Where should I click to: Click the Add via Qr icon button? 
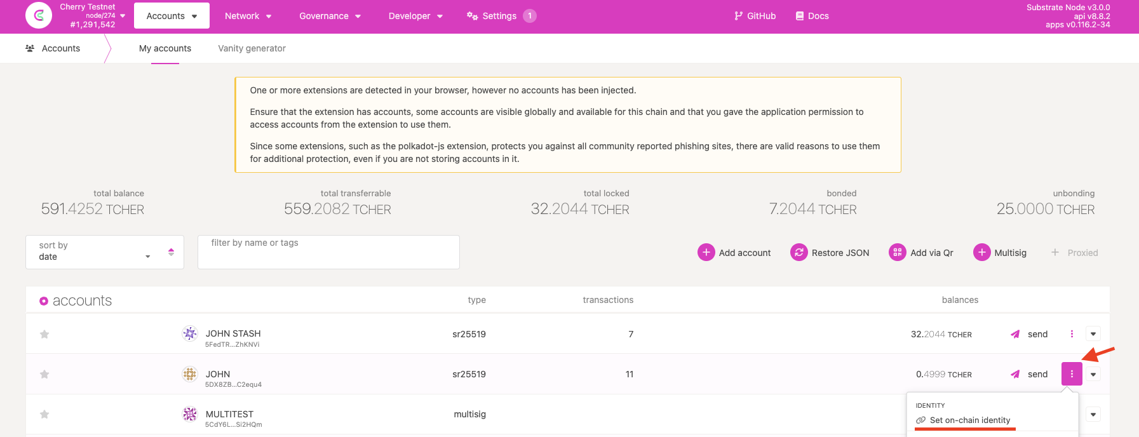(x=897, y=253)
